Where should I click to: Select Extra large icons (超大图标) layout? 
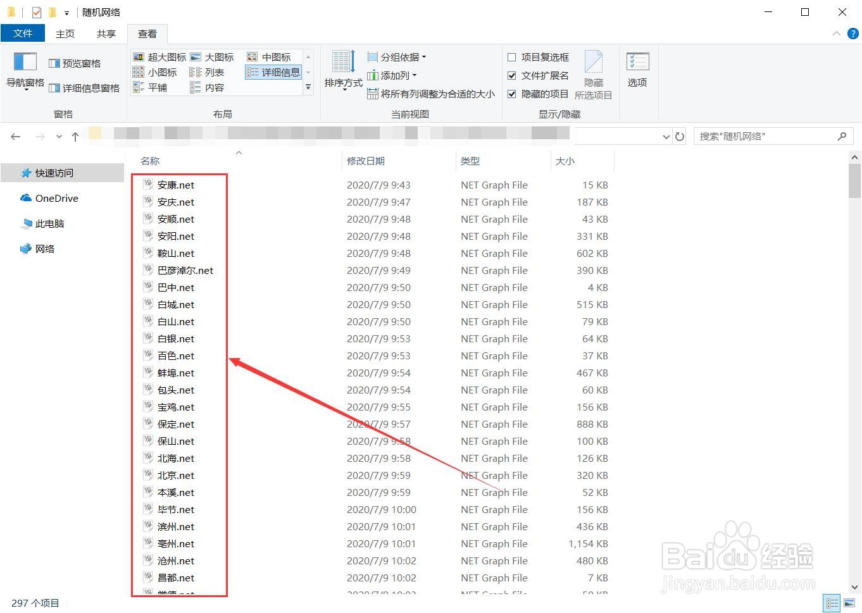click(159, 57)
